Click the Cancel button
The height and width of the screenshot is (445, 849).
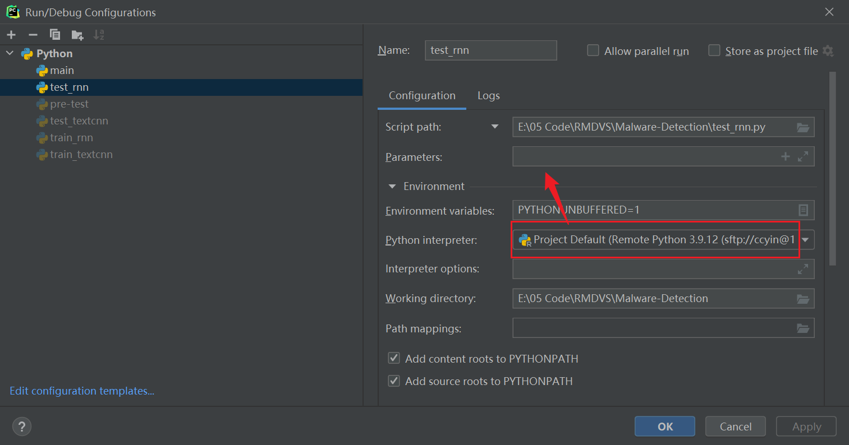coord(736,427)
